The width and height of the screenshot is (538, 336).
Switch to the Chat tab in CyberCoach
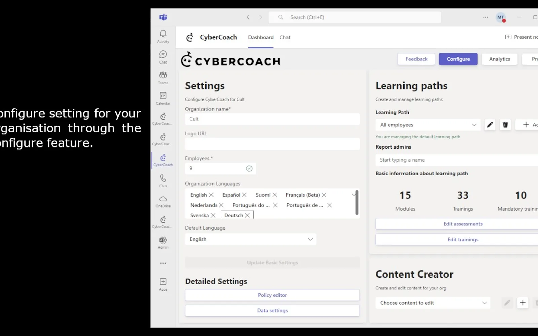[285, 37]
